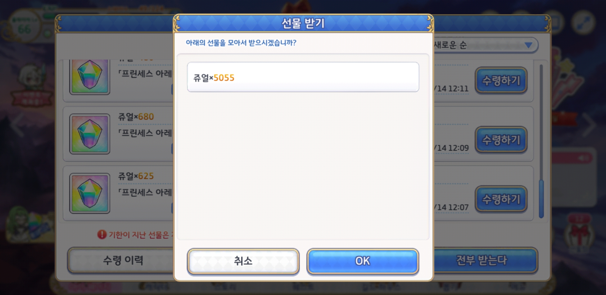Tap the player level 66 badge
The width and height of the screenshot is (606, 295).
(25, 26)
